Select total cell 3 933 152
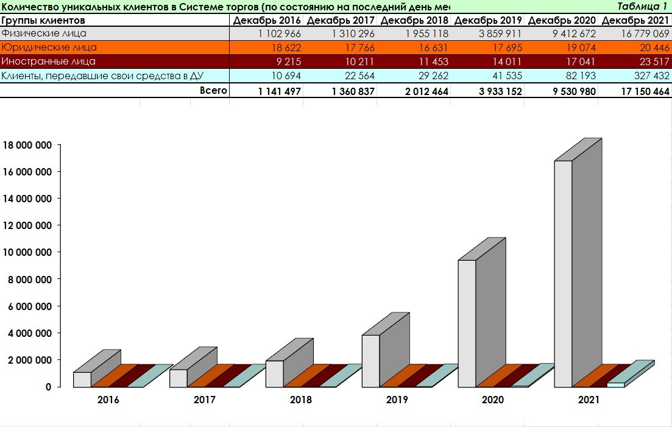Screen dimensions: 672x427 coord(487,90)
